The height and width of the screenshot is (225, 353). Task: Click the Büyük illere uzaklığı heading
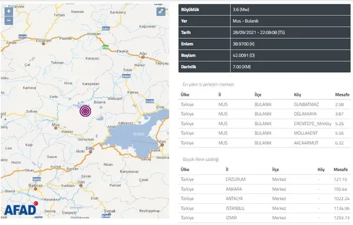coord(201,159)
